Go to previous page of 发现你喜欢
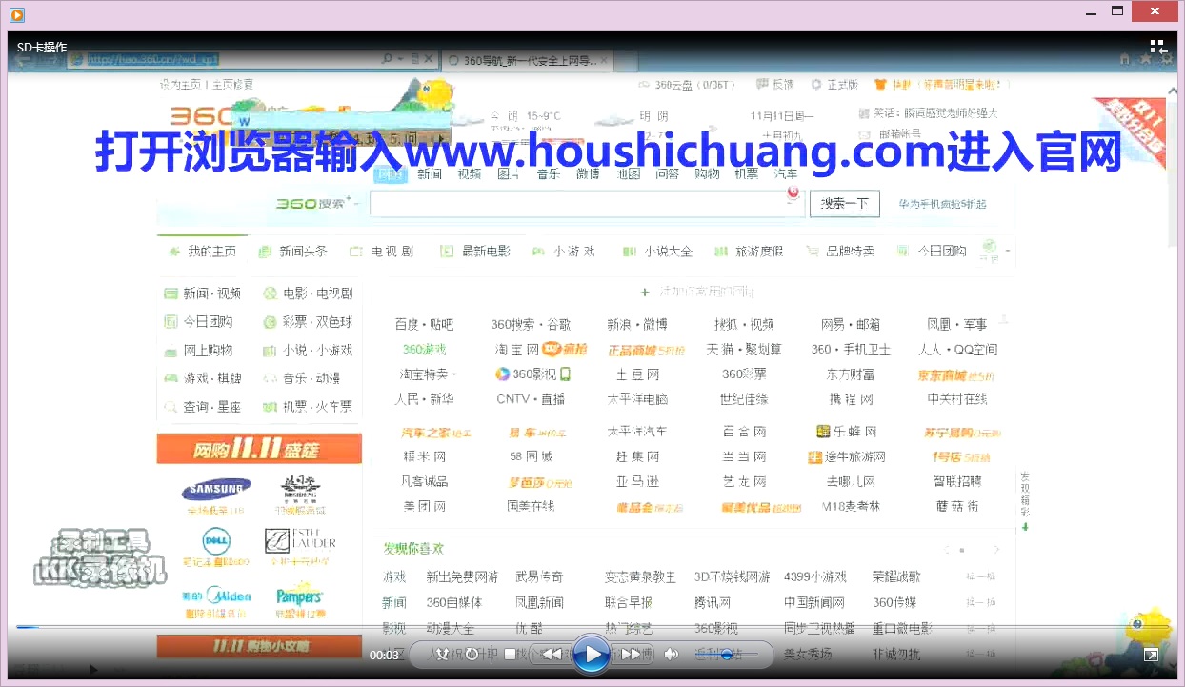The height and width of the screenshot is (687, 1185). [946, 550]
